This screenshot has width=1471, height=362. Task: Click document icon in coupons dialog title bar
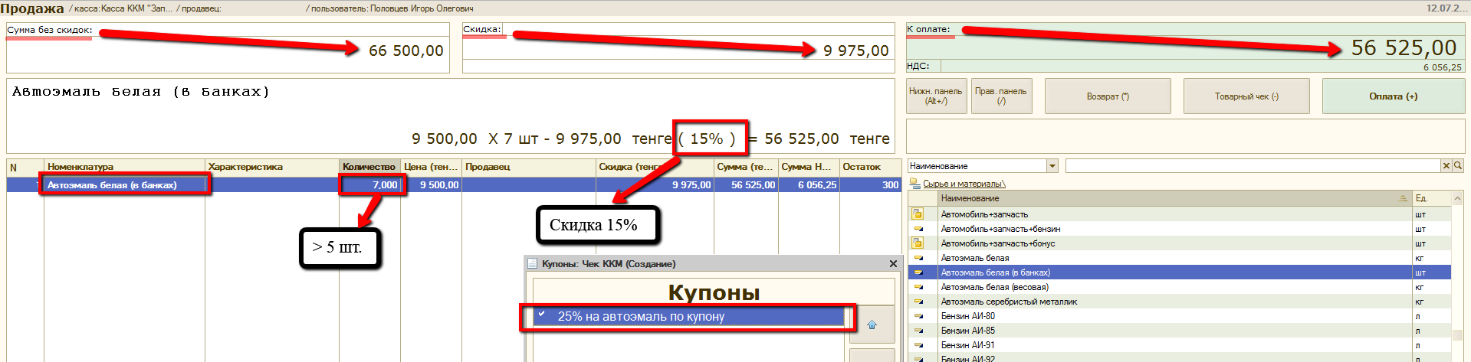point(533,263)
